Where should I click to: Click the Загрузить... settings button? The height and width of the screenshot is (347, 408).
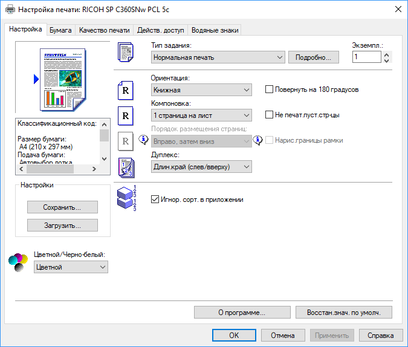click(62, 225)
